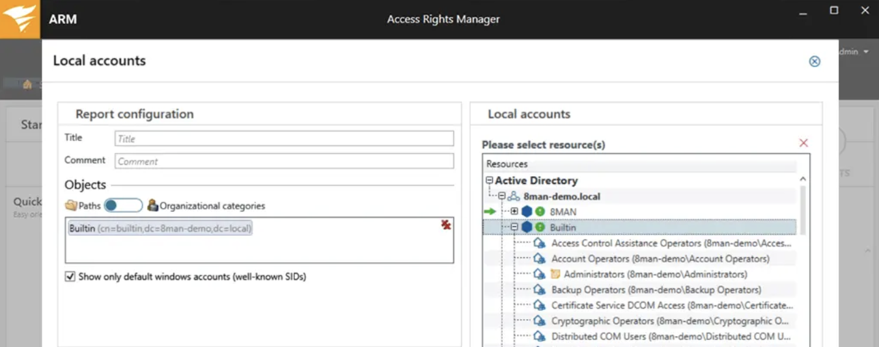Click the Resources column header
The height and width of the screenshot is (347, 879).
tap(641, 164)
